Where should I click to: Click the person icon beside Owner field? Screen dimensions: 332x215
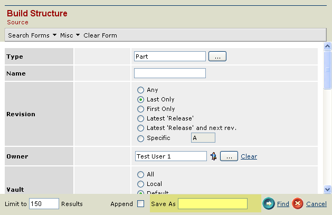pos(213,156)
